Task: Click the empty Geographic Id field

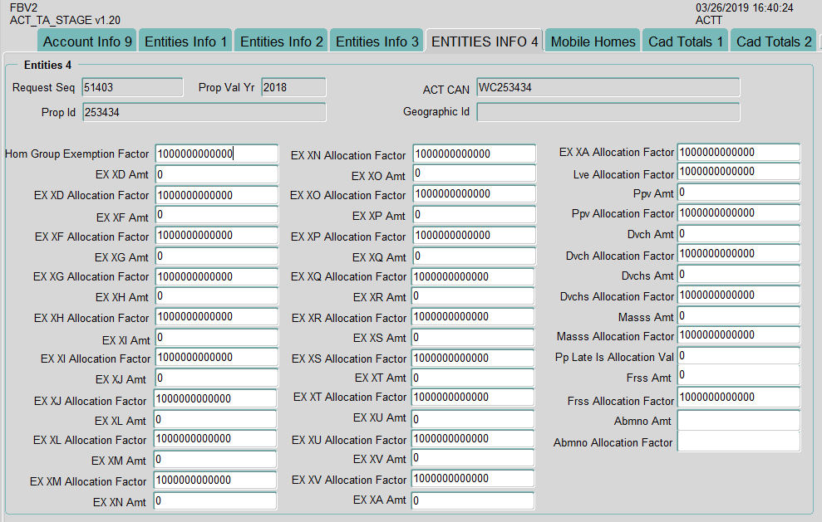Action: (607, 112)
